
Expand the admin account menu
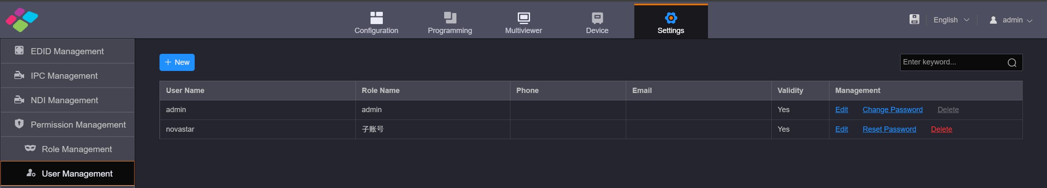coord(1011,20)
